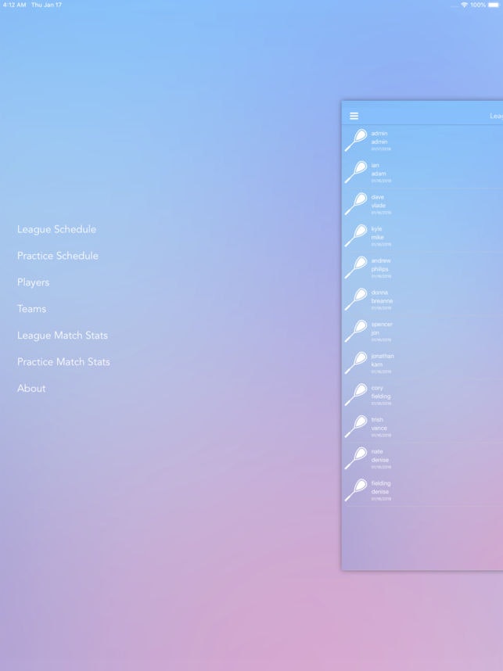Select the racket icon for spencer vs jon
The width and height of the screenshot is (503, 671).
(x=356, y=331)
